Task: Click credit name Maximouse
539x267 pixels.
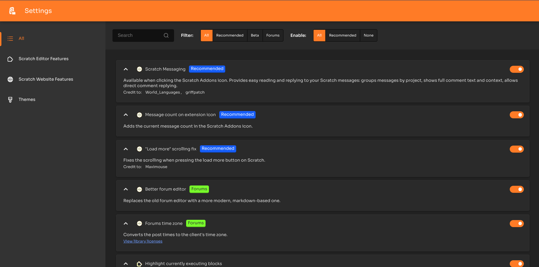Action: click(156, 167)
